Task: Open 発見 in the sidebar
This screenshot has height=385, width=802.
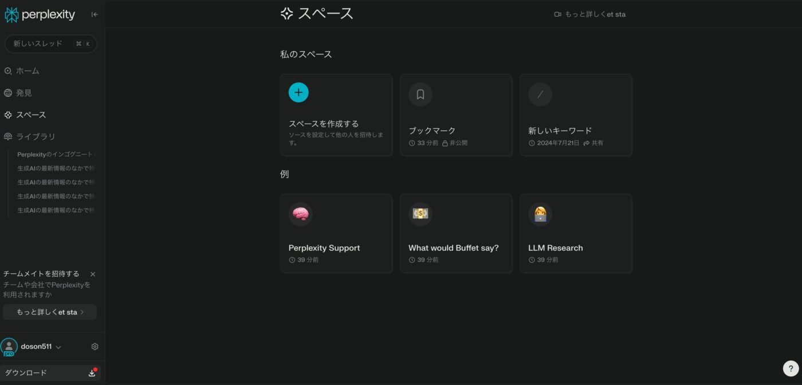Action: [x=23, y=93]
